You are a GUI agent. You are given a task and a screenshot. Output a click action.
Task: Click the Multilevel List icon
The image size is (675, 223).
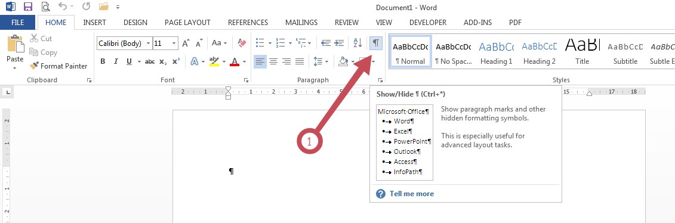[x=301, y=44]
